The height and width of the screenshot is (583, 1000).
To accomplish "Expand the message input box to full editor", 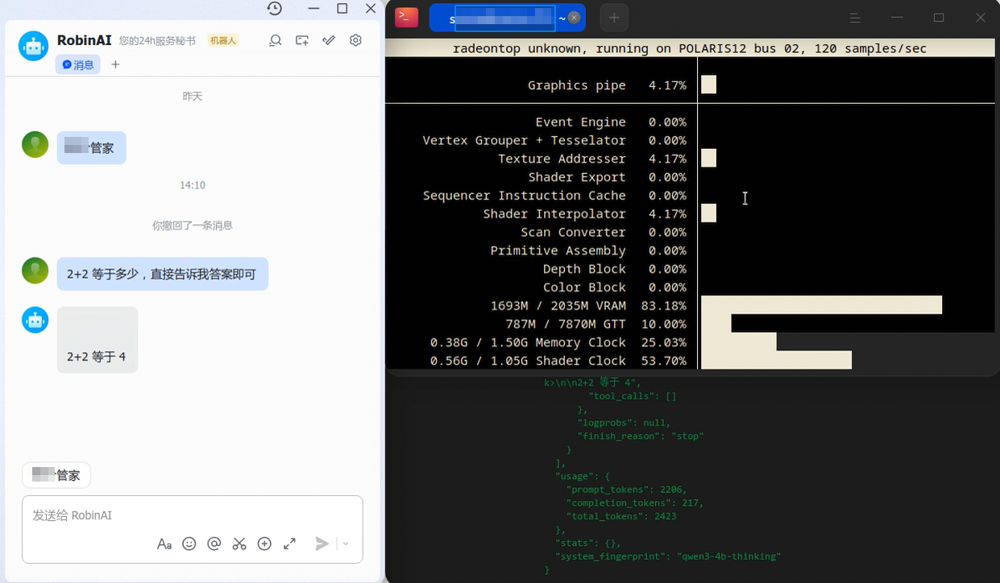I will point(289,544).
